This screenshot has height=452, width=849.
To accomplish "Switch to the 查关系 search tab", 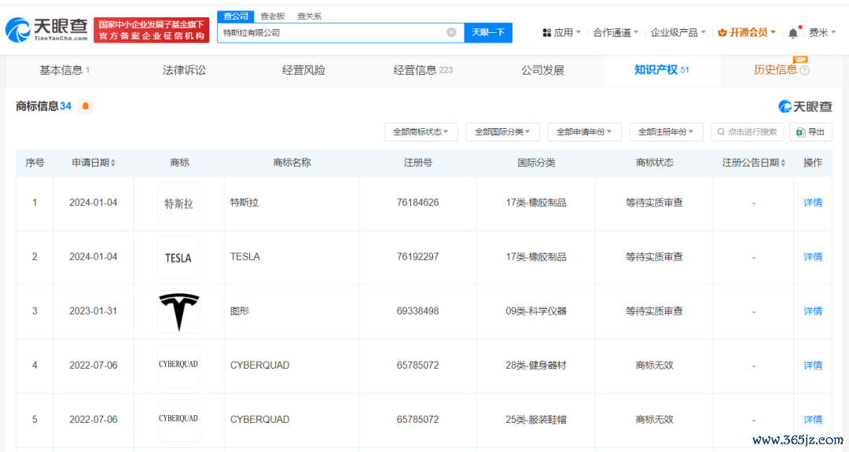I will (309, 17).
